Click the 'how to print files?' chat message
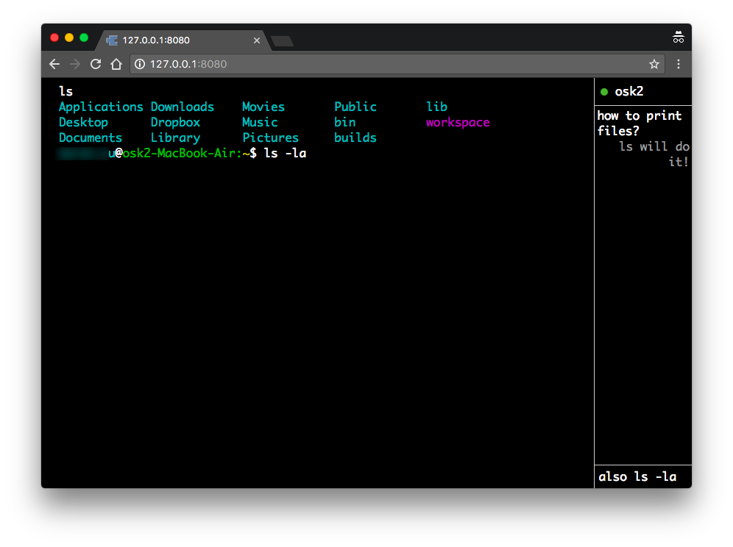 coord(639,124)
